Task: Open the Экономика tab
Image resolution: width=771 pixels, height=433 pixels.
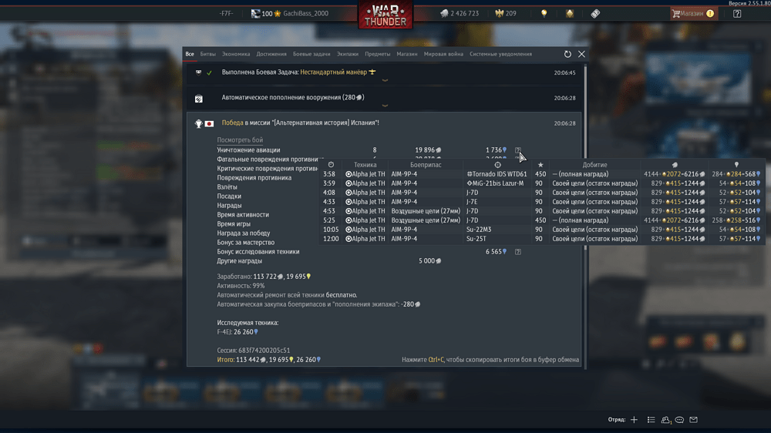Action: pyautogui.click(x=236, y=54)
